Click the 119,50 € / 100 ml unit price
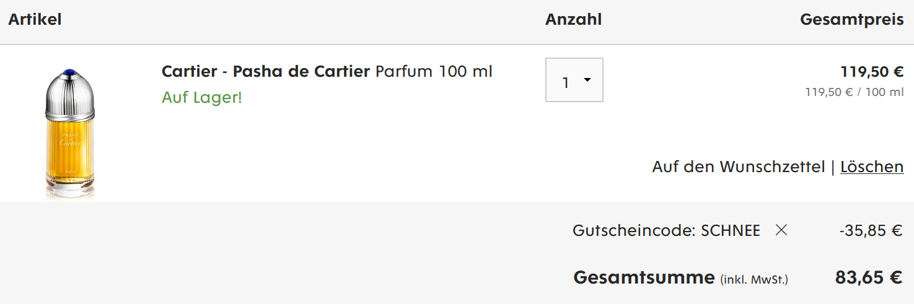Image resolution: width=914 pixels, height=304 pixels. pos(854,92)
